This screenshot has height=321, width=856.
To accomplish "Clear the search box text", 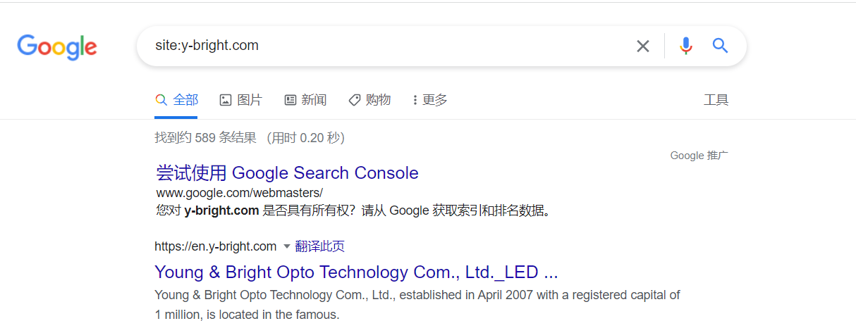I will 642,46.
